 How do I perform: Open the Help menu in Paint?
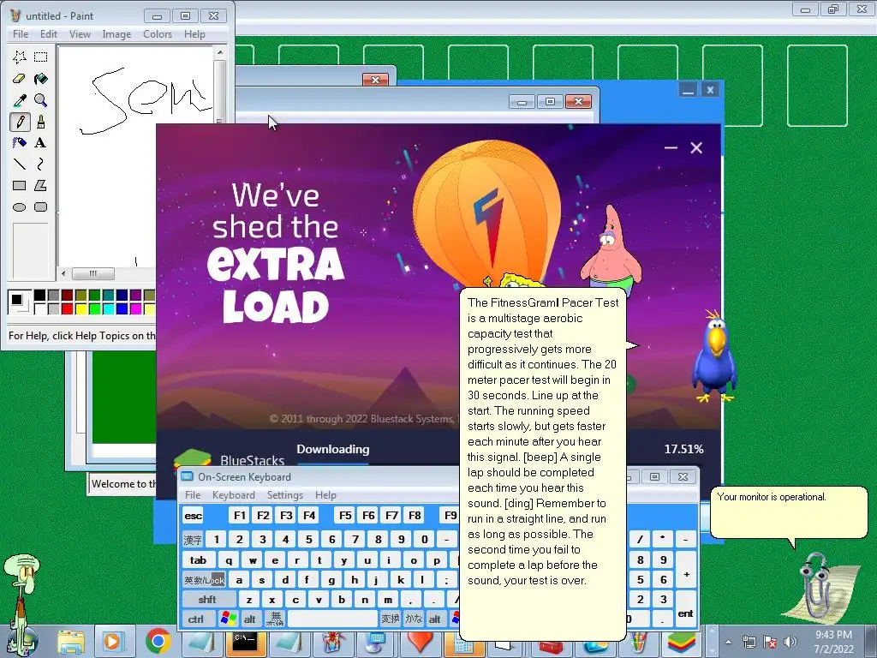pos(194,34)
